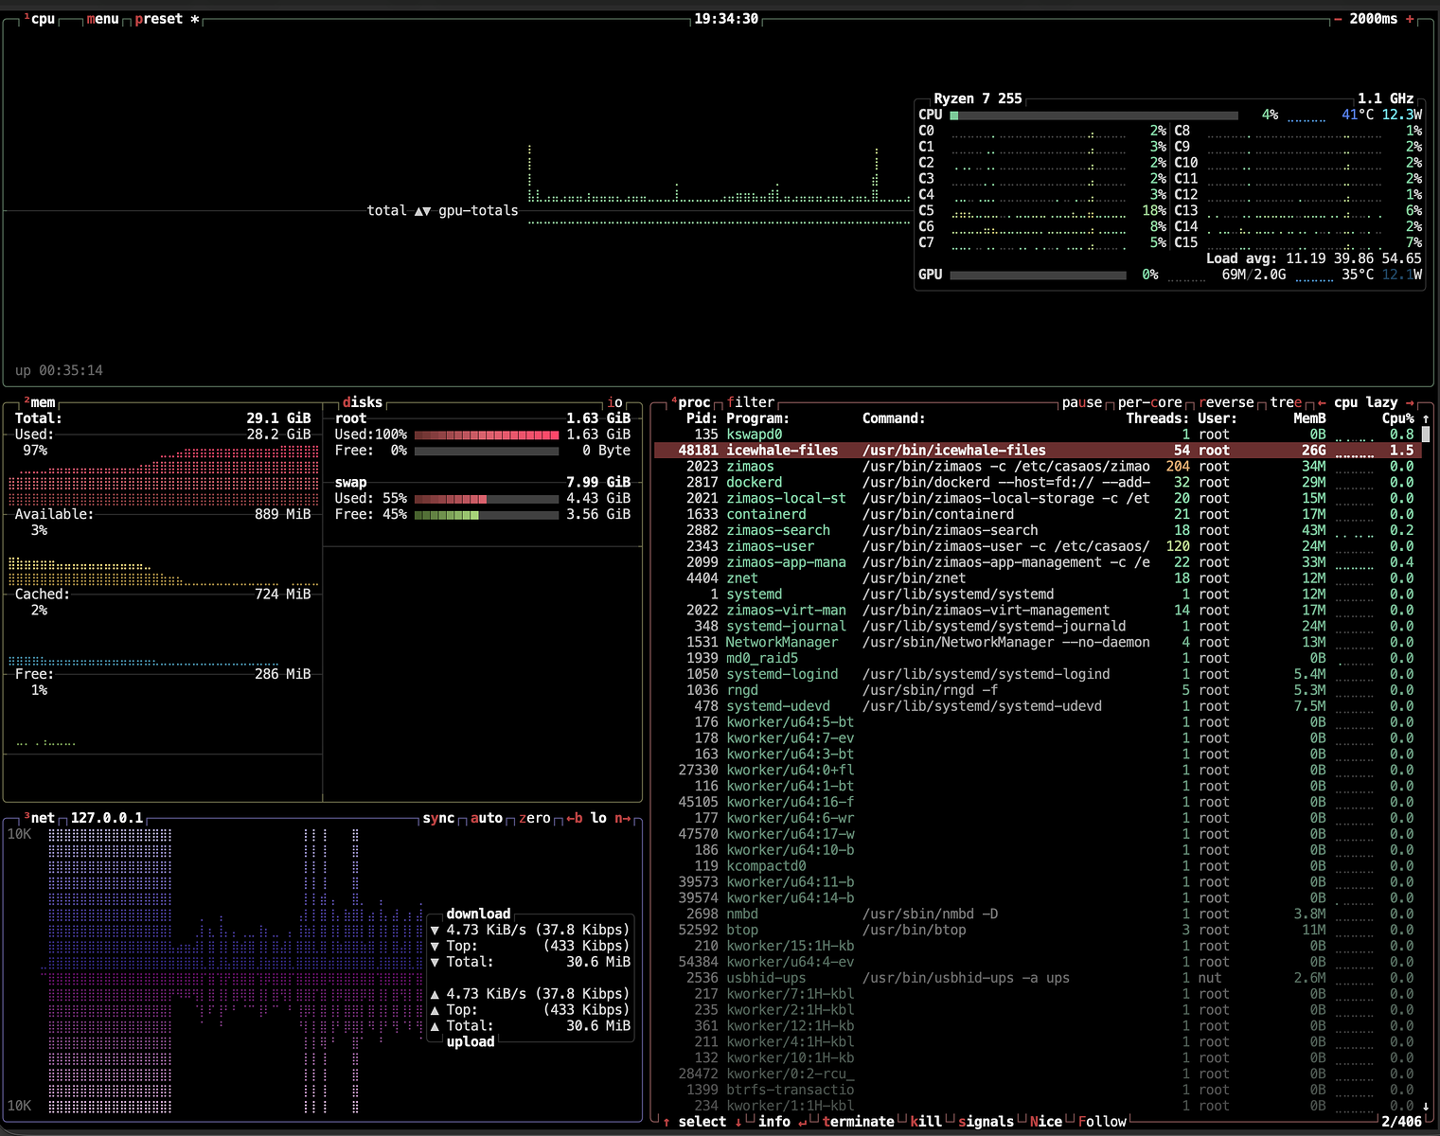Open the signals list for selected process
The width and height of the screenshot is (1440, 1136).
(x=986, y=1122)
